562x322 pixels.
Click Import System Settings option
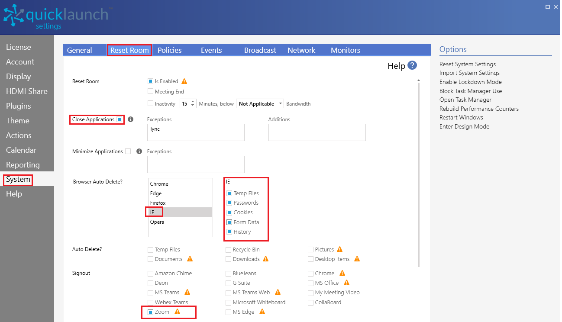click(469, 73)
